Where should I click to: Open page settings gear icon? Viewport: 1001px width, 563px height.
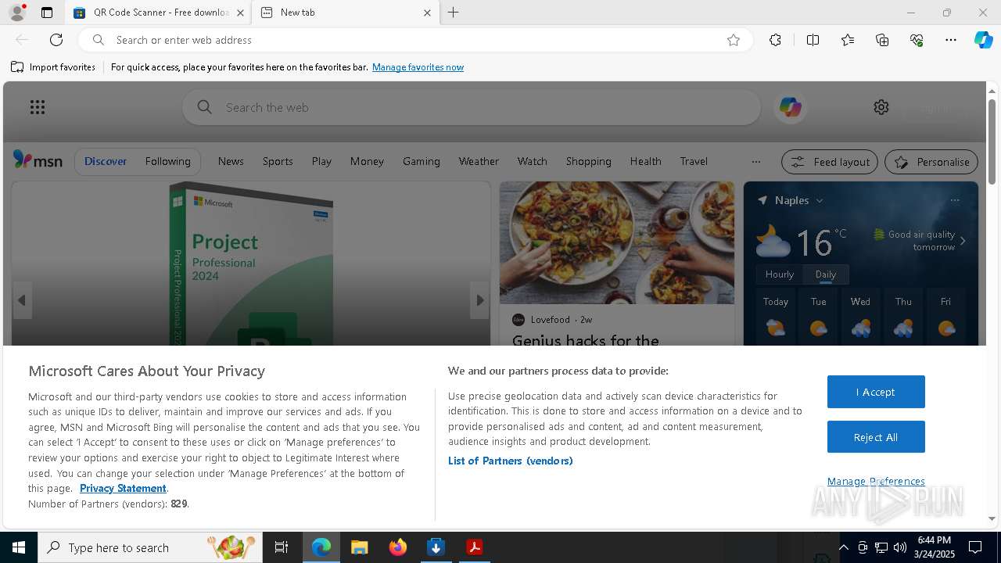click(x=881, y=107)
